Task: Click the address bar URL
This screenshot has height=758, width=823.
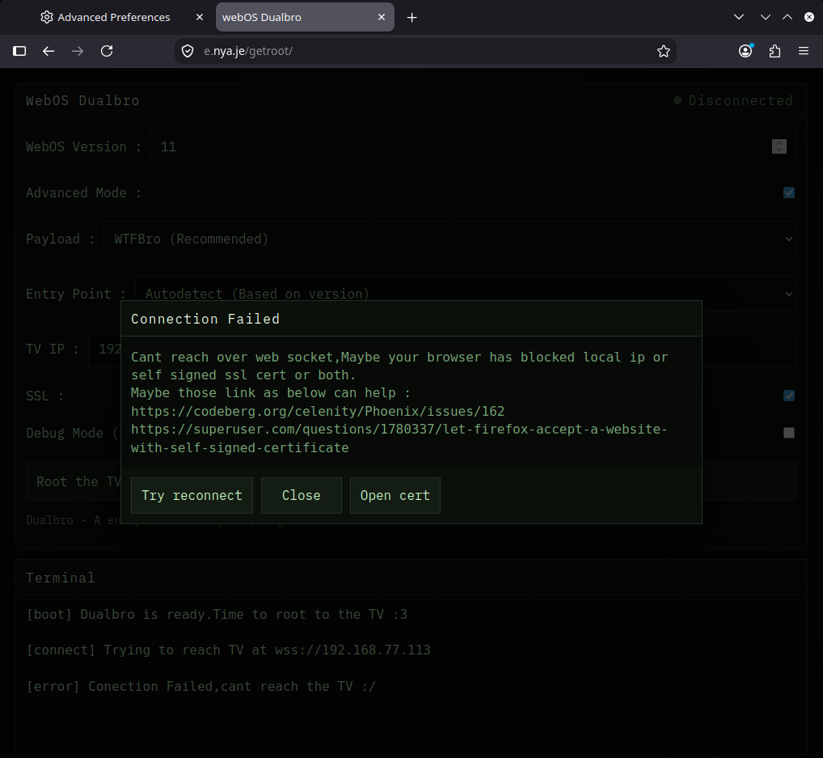Action: point(248,51)
